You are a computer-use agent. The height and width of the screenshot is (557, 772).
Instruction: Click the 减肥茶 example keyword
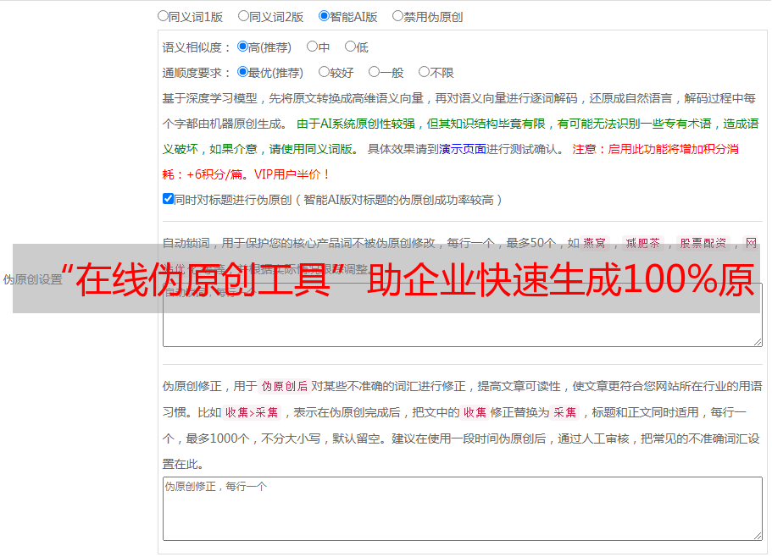pos(642,243)
